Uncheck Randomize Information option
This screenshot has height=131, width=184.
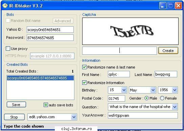[84, 83]
